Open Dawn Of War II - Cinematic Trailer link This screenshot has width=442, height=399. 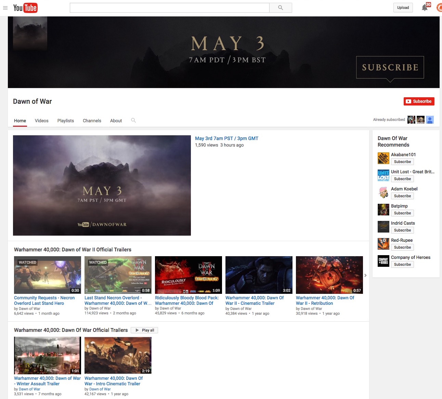[255, 301]
